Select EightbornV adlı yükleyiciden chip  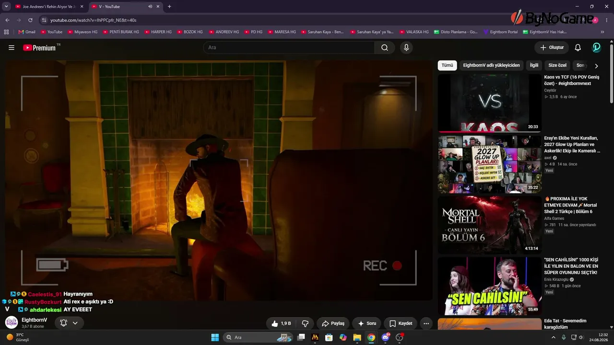coord(491,65)
